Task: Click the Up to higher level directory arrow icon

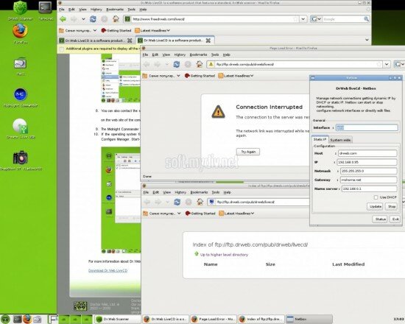Action: pyautogui.click(x=197, y=254)
